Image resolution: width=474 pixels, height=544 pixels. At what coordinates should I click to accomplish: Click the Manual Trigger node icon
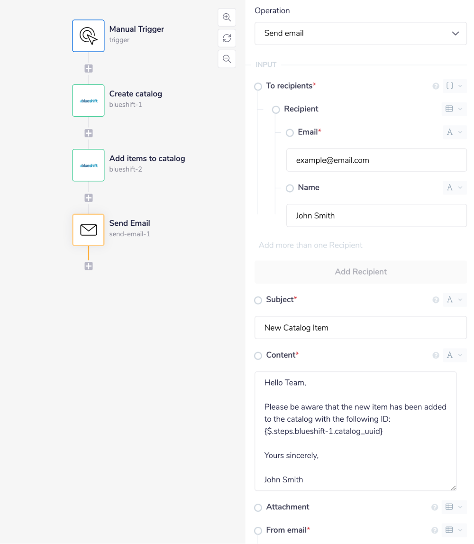[x=88, y=36]
